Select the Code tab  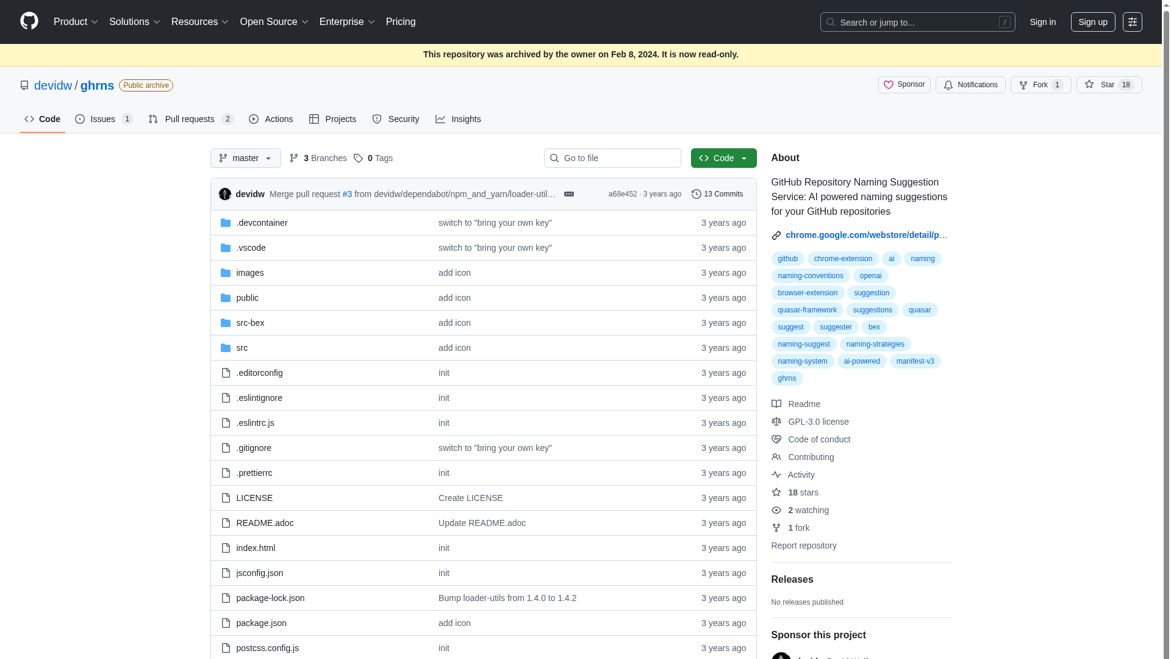(43, 119)
